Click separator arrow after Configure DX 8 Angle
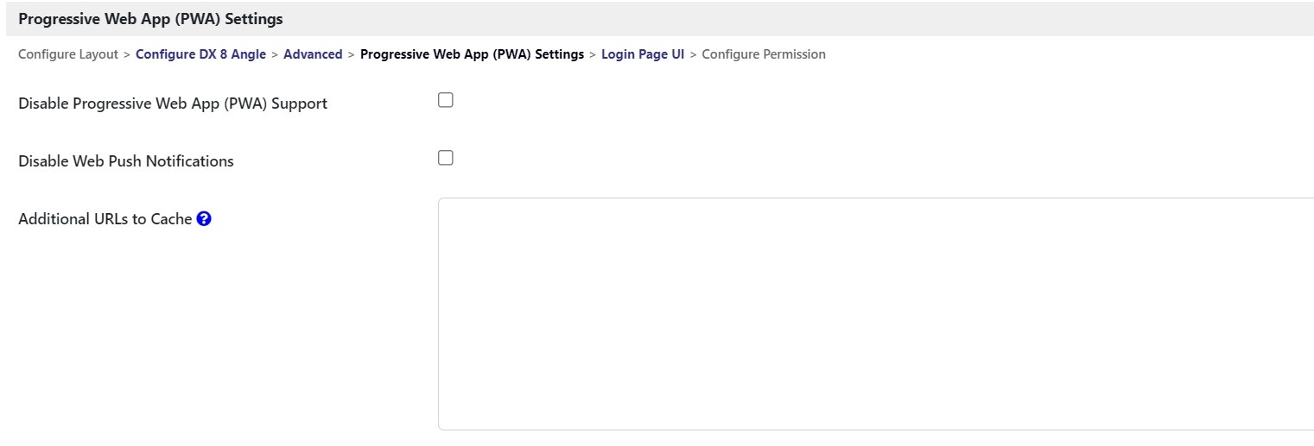This screenshot has height=446, width=1314. [275, 54]
